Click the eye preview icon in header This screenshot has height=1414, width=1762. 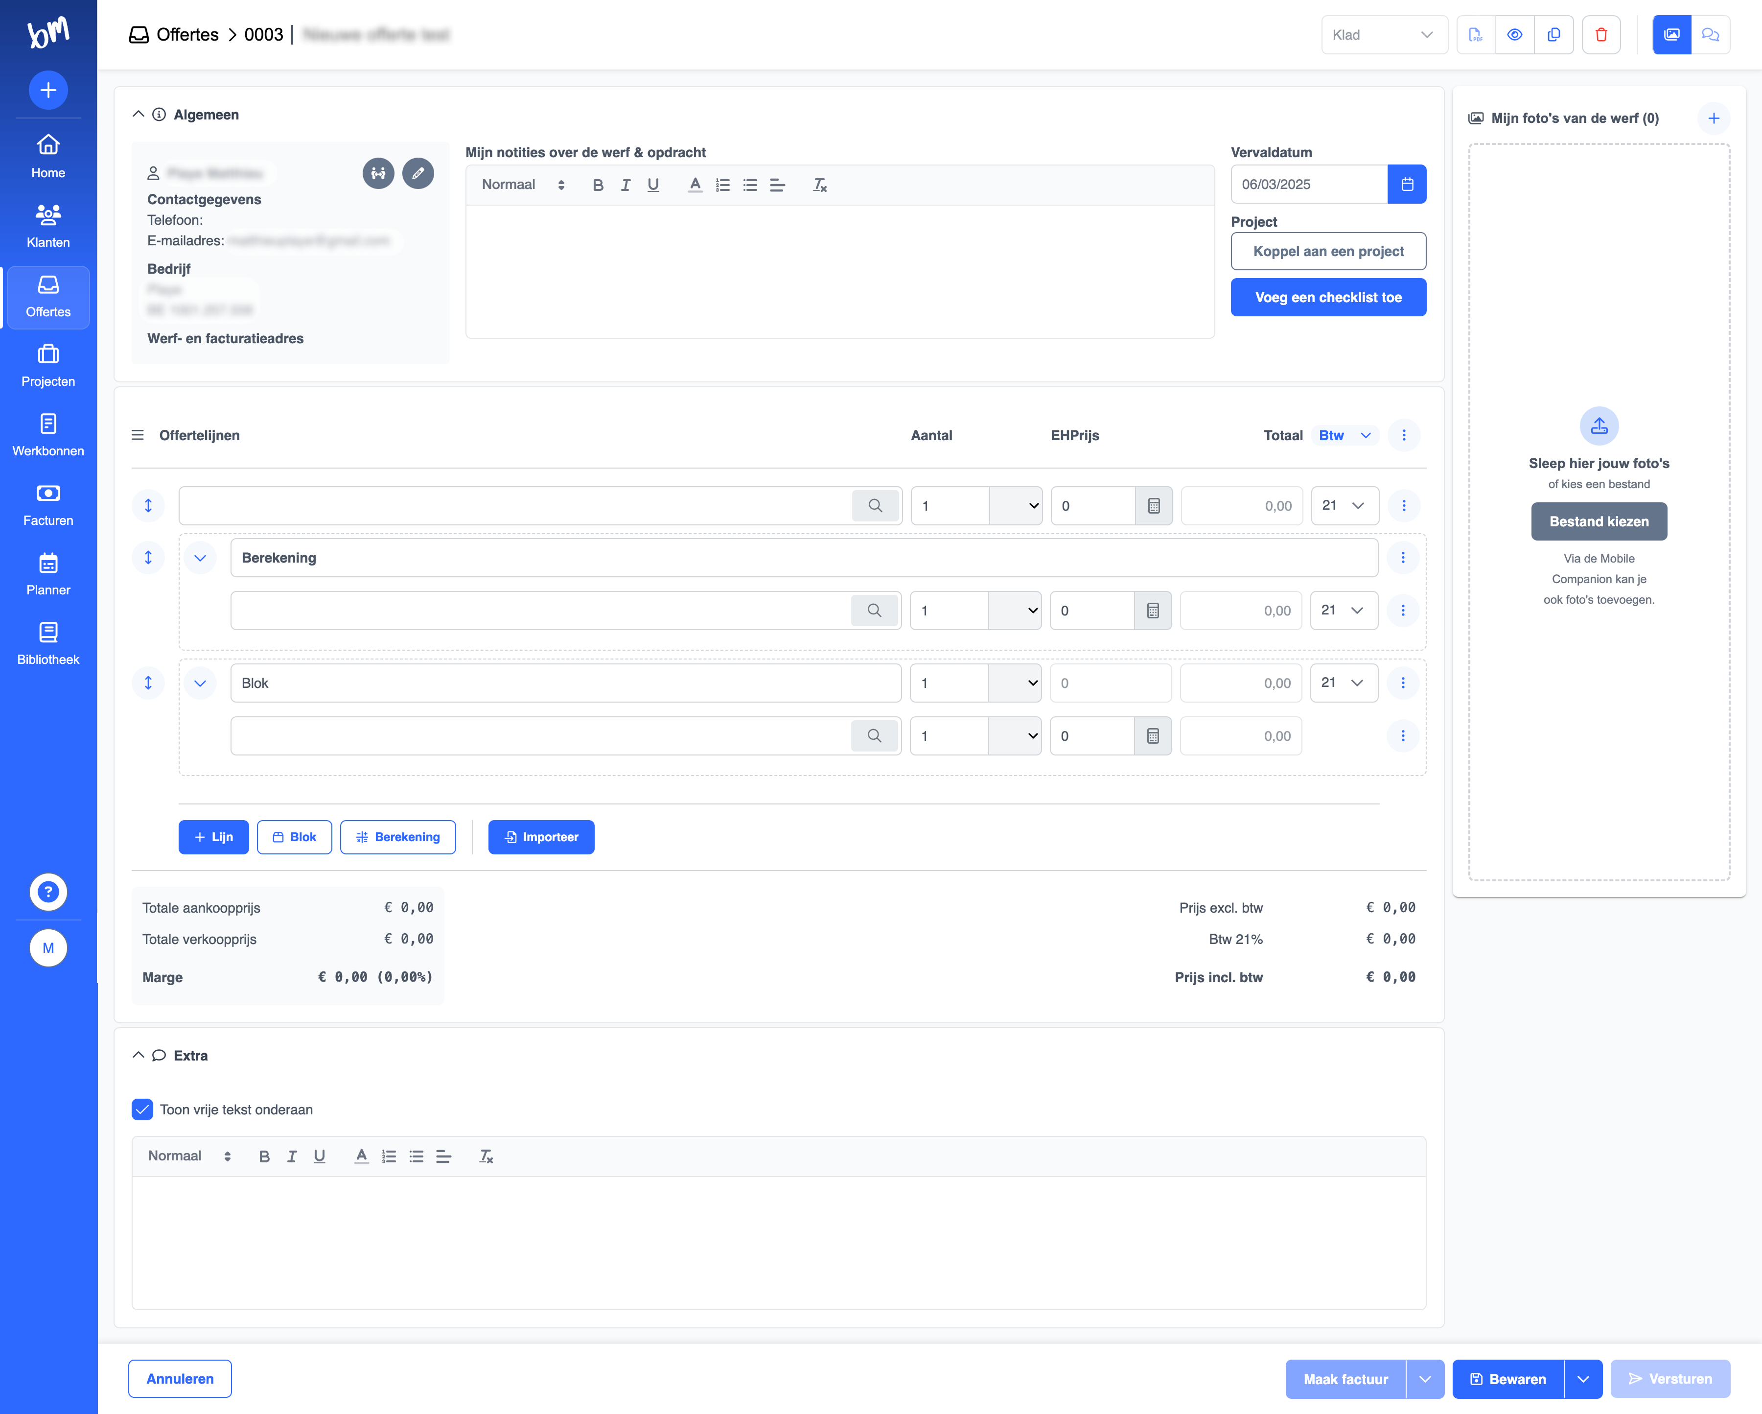coord(1514,34)
